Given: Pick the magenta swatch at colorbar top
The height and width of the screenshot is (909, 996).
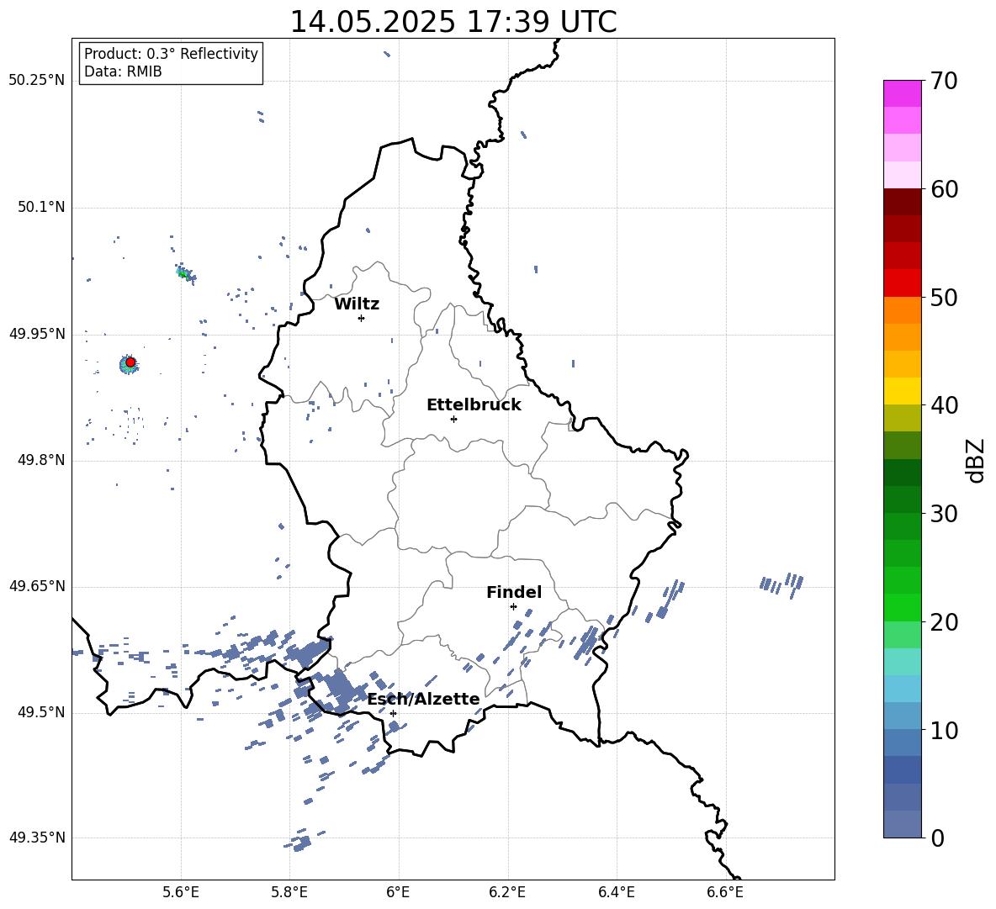Looking at the screenshot, I should coord(902,93).
